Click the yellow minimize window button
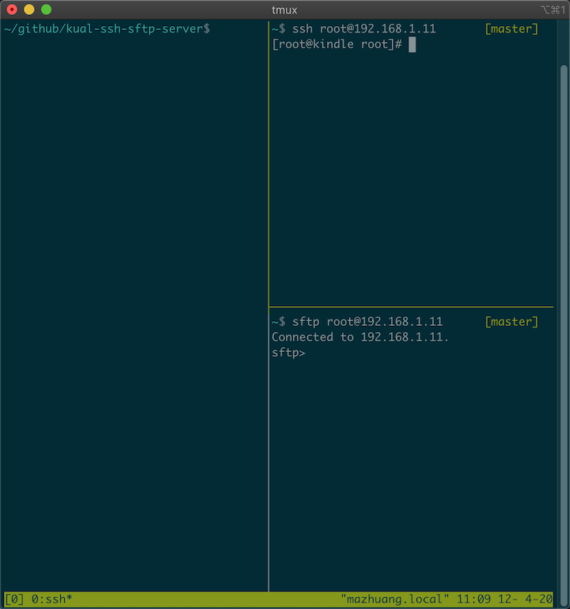 click(x=29, y=9)
